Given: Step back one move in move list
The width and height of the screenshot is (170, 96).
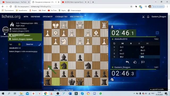Looking at the screenshot, I should (x=131, y=43).
